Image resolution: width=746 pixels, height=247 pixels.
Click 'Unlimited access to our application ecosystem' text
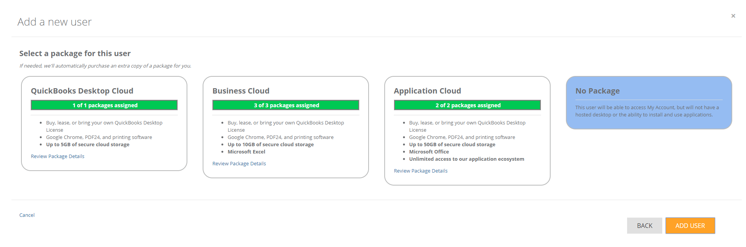[x=466, y=159]
